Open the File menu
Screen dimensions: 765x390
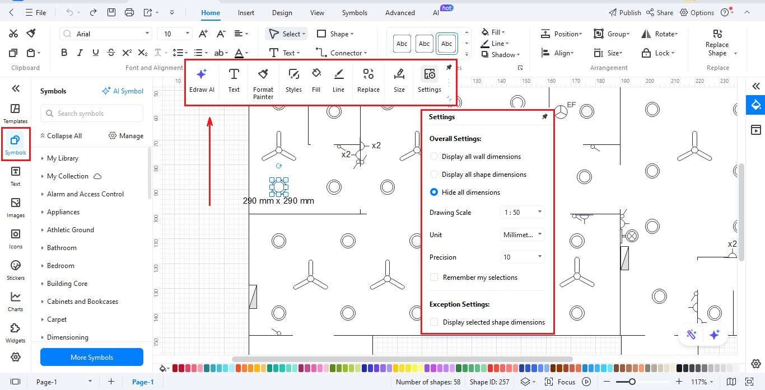(36, 12)
